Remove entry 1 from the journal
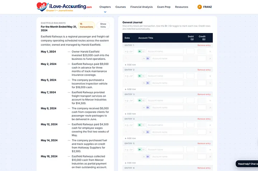258x171 pixels. pos(204,45)
